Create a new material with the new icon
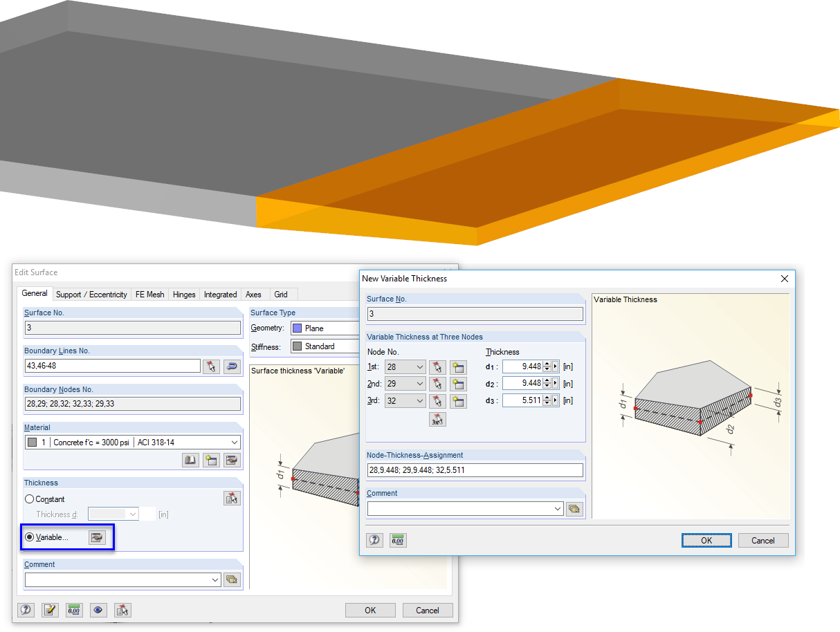The image size is (840, 632). coord(210,460)
